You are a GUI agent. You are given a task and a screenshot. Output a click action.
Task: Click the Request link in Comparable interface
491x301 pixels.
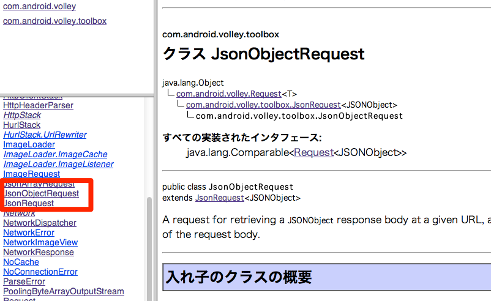coord(313,152)
